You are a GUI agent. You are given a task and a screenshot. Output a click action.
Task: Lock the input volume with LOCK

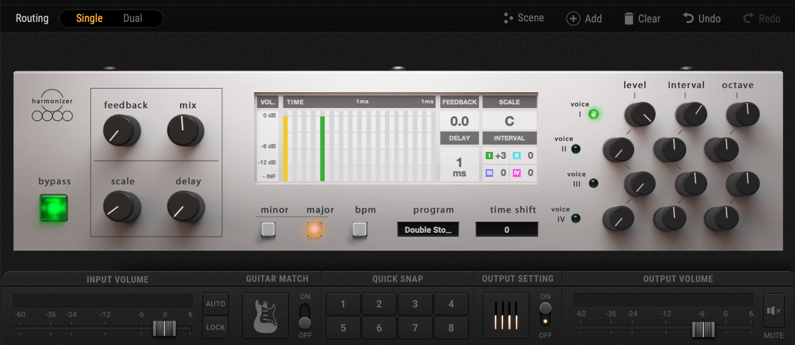[216, 327]
